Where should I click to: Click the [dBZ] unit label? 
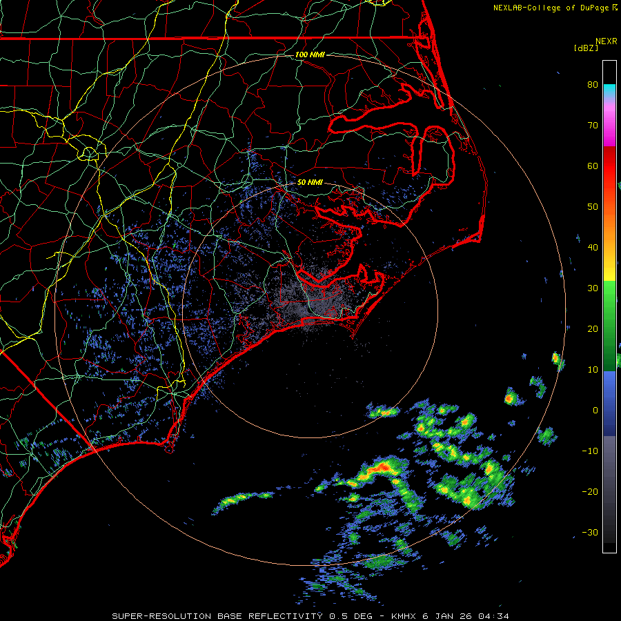586,48
